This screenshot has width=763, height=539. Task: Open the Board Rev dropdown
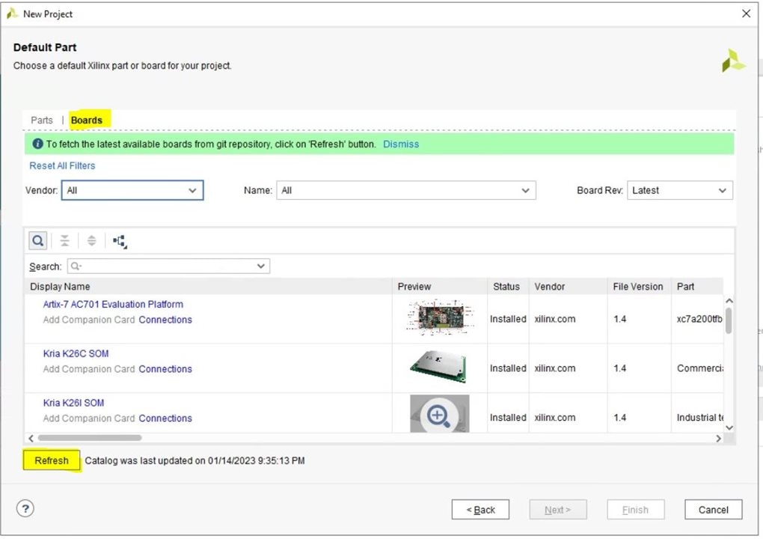point(679,191)
